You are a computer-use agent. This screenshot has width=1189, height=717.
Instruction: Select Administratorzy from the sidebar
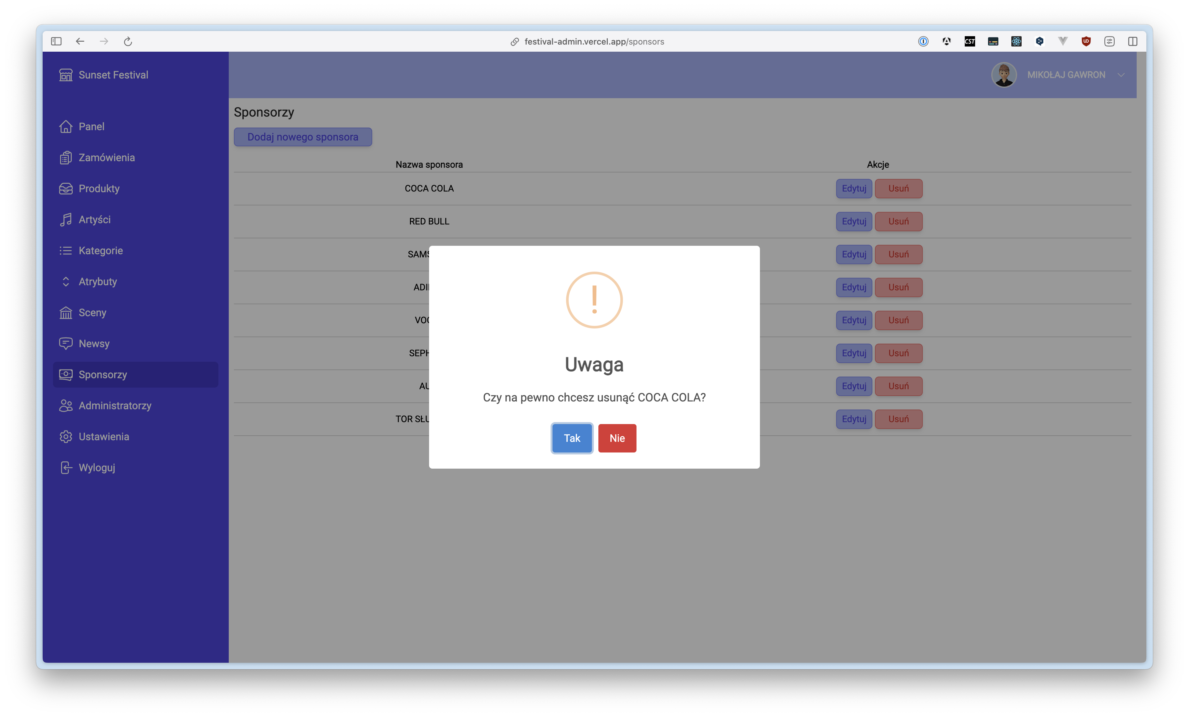click(x=115, y=406)
